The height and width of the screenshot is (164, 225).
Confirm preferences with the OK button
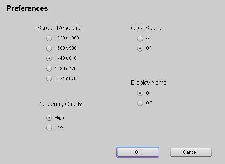point(138,152)
